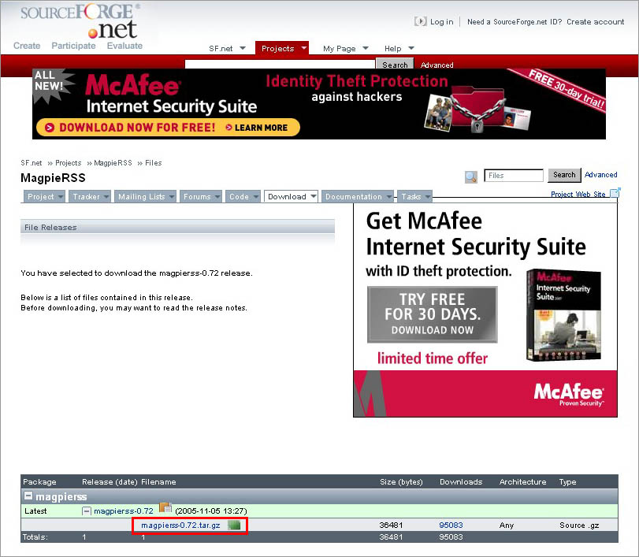Image resolution: width=639 pixels, height=557 pixels.
Task: Click TRY FREE FOR 30 DAYS button
Action: coord(433,314)
